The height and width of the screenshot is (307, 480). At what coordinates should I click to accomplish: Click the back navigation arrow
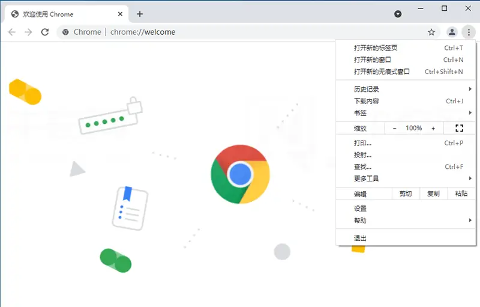12,32
